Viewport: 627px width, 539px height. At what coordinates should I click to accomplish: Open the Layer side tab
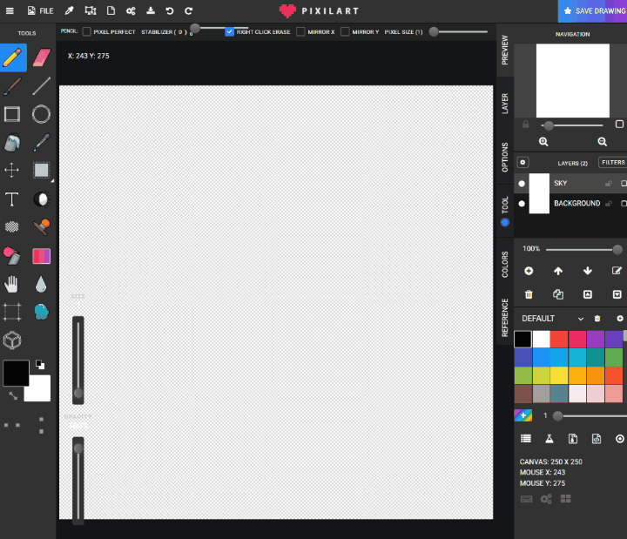[505, 104]
